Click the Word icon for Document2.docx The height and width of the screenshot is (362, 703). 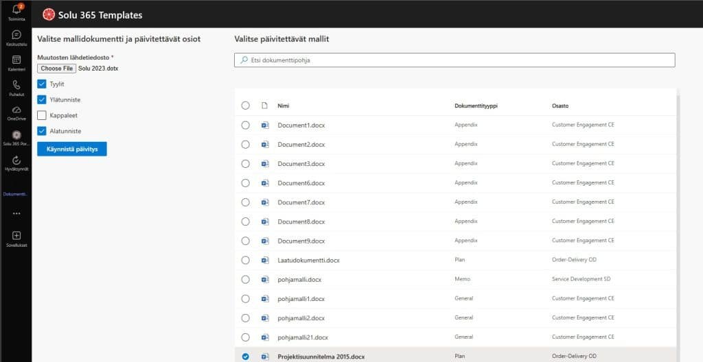(x=265, y=145)
